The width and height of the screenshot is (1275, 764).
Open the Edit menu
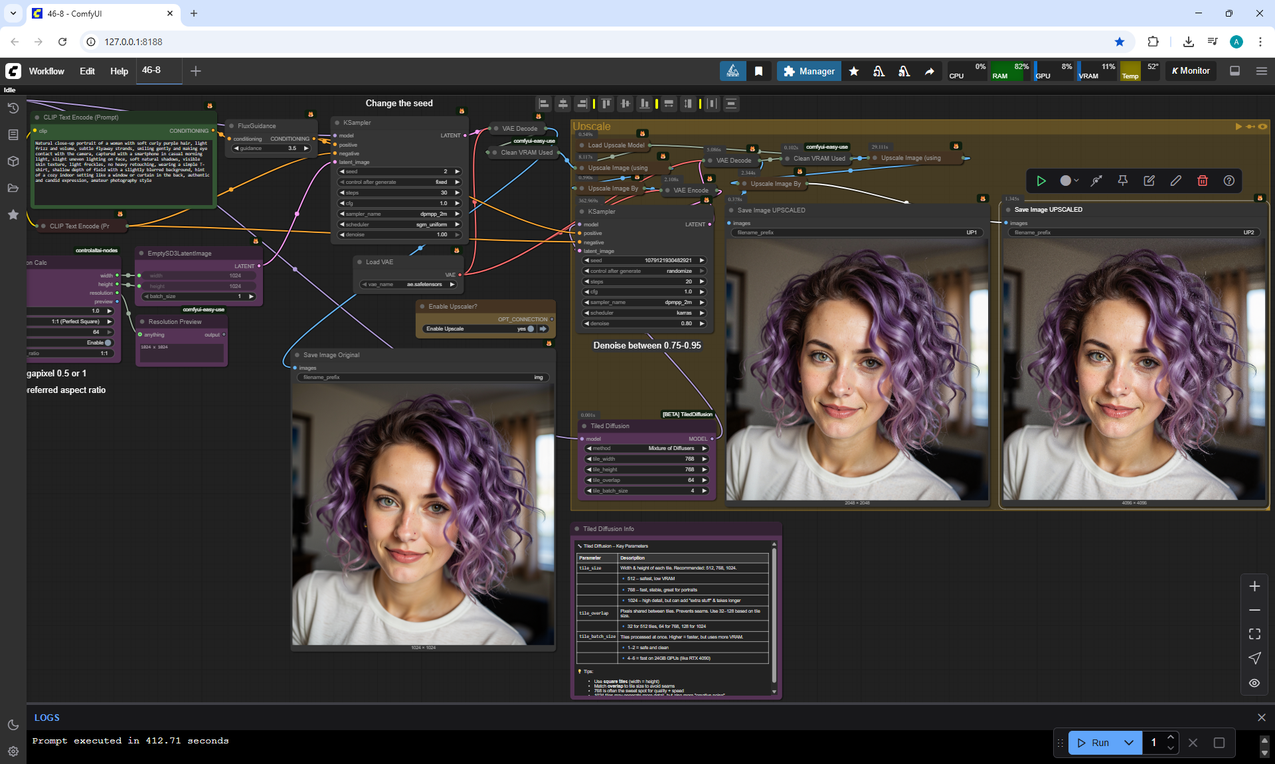click(x=87, y=71)
